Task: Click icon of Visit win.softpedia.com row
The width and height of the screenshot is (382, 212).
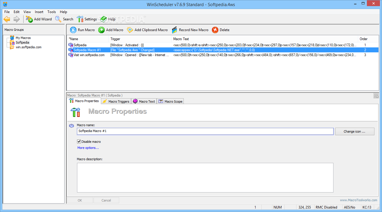Action: pos(71,55)
